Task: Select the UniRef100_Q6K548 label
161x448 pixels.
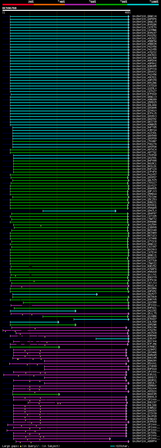Action: (144, 136)
